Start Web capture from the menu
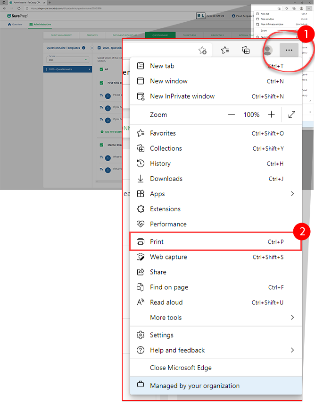 tap(216, 257)
